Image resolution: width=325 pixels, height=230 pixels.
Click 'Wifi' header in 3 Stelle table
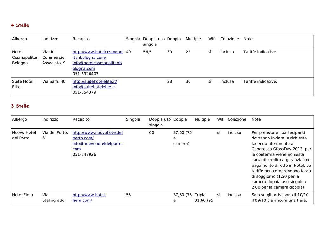coord(221,119)
